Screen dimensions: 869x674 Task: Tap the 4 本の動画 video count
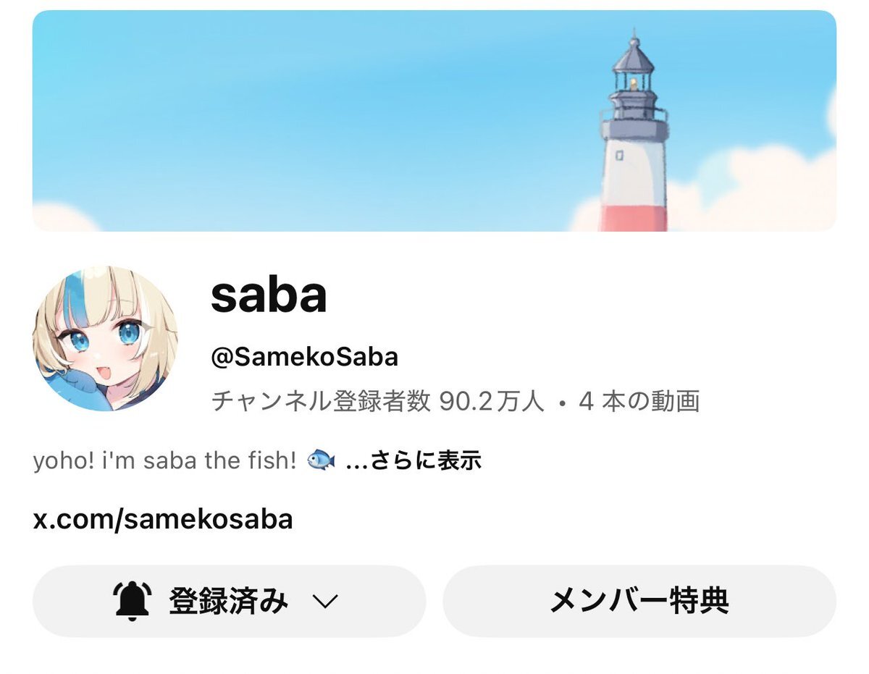[x=639, y=400]
